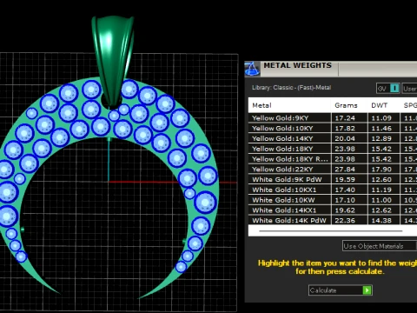Click the 11.00 DWT value
The width and height of the screenshot is (417, 313).
381,200
